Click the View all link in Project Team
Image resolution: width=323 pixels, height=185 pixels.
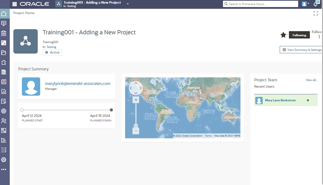pyautogui.click(x=311, y=80)
